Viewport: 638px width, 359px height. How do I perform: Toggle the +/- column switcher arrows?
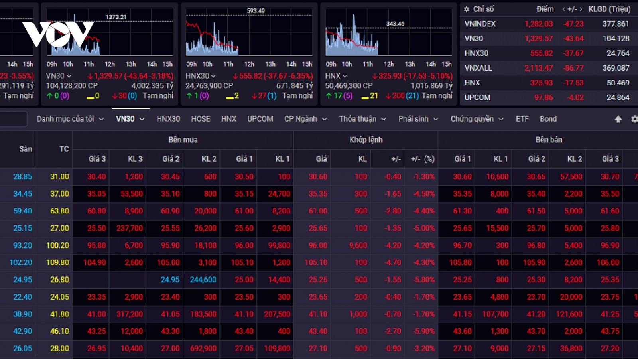pos(572,9)
